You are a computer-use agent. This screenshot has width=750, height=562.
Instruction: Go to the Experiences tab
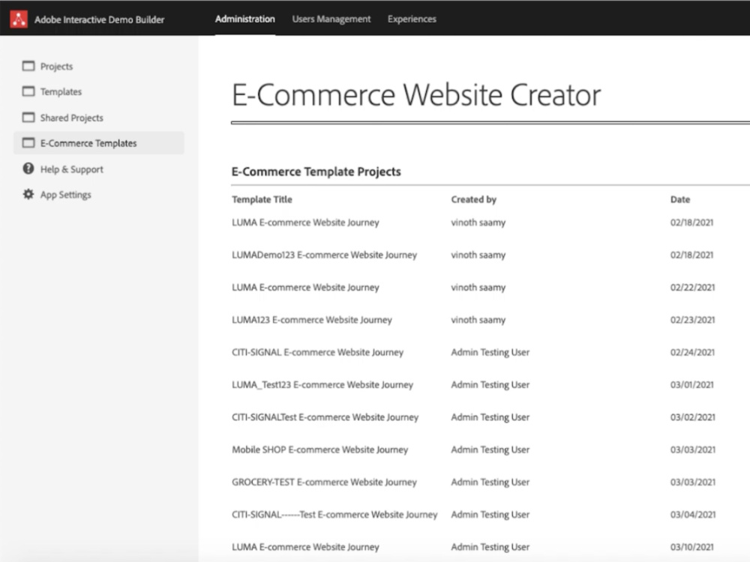coord(412,19)
